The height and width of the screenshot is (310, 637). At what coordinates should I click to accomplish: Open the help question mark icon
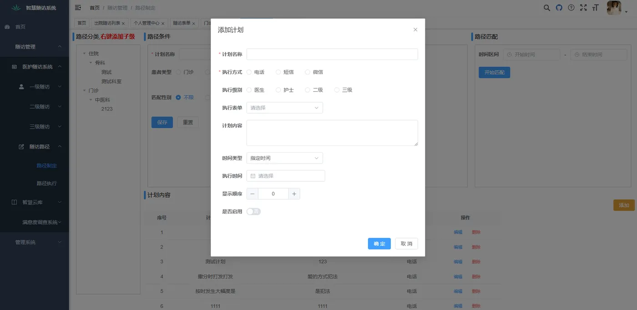click(571, 8)
